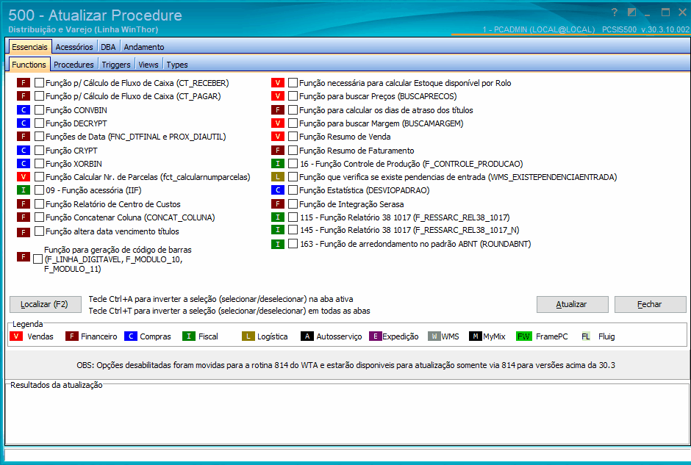Screen dimensions: 691x465
Task: Enable Função para calcular dias de atraso dos títulos
Action: [x=293, y=110]
